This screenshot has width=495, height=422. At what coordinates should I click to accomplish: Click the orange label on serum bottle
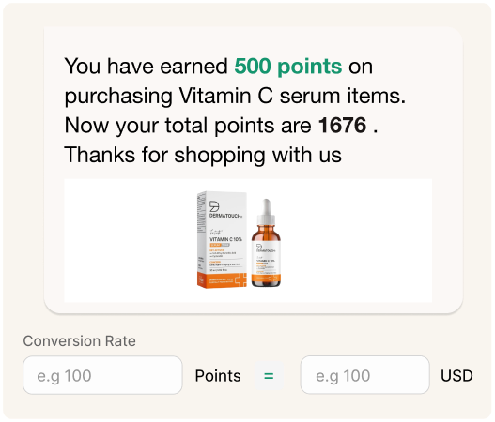click(266, 279)
